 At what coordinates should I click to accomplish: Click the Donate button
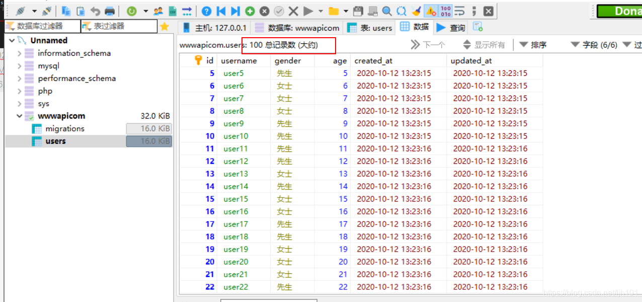tap(619, 11)
